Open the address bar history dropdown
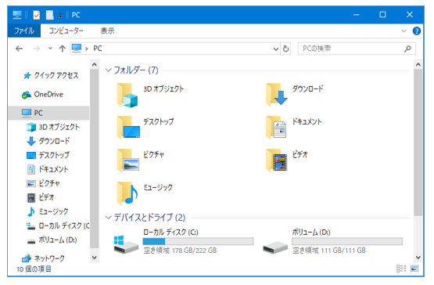This screenshot has height=285, width=434. coord(276,49)
